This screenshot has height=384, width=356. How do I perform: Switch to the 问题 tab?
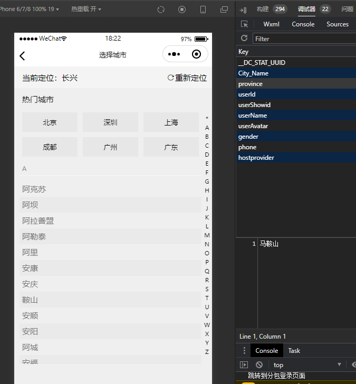(x=347, y=9)
